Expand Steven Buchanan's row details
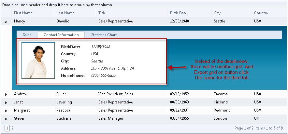The width and height of the screenshot is (288, 134). point(6,119)
